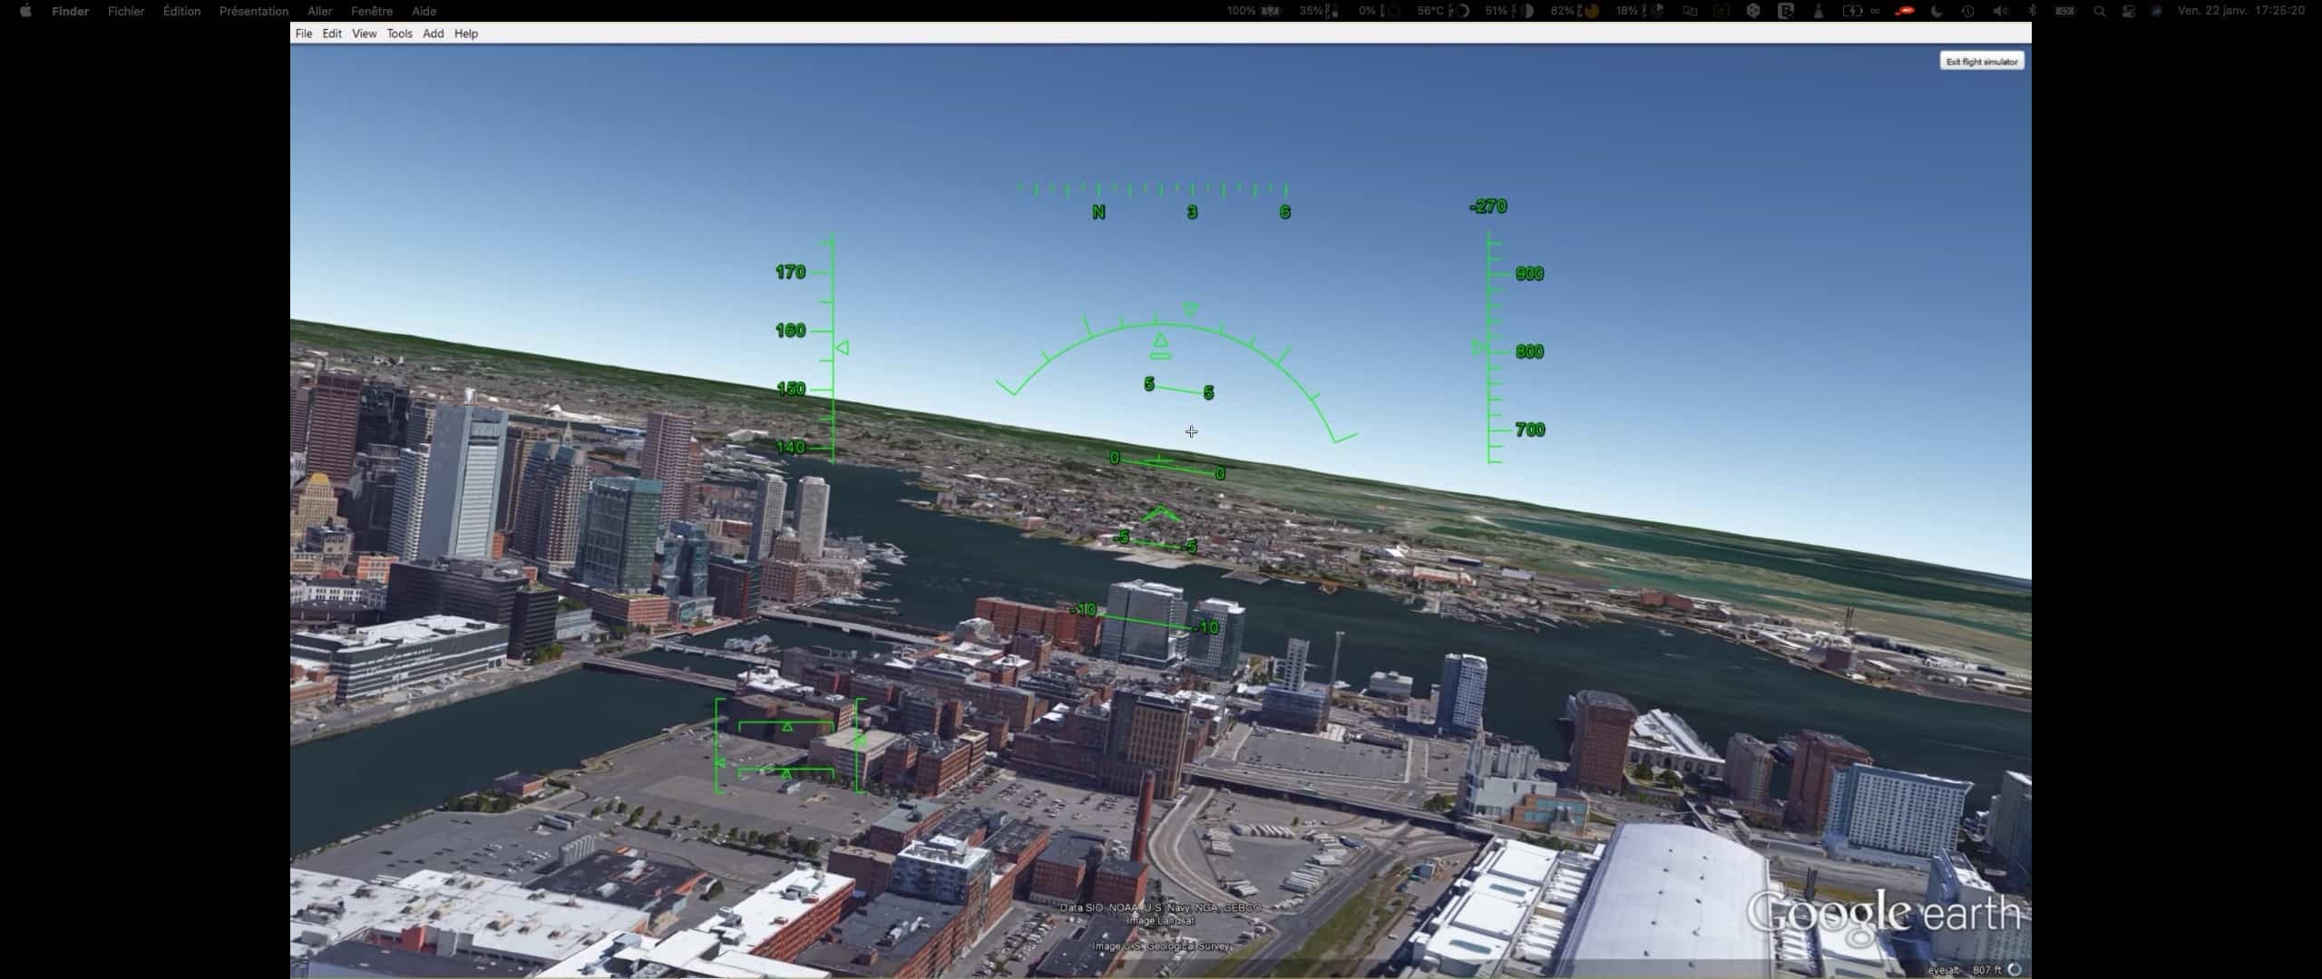The height and width of the screenshot is (979, 2322).
Task: Open Spotlight search magnifier icon
Action: point(2099,11)
